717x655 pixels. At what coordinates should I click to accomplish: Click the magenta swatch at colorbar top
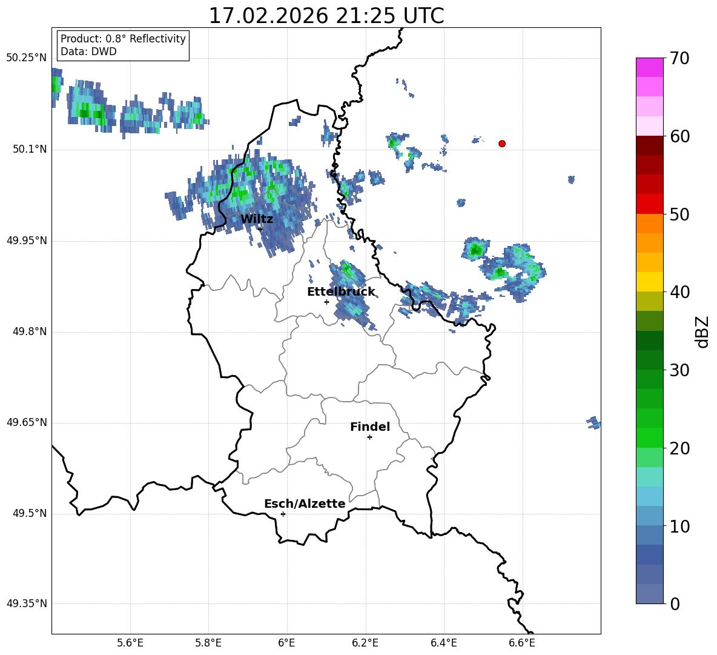click(649, 67)
